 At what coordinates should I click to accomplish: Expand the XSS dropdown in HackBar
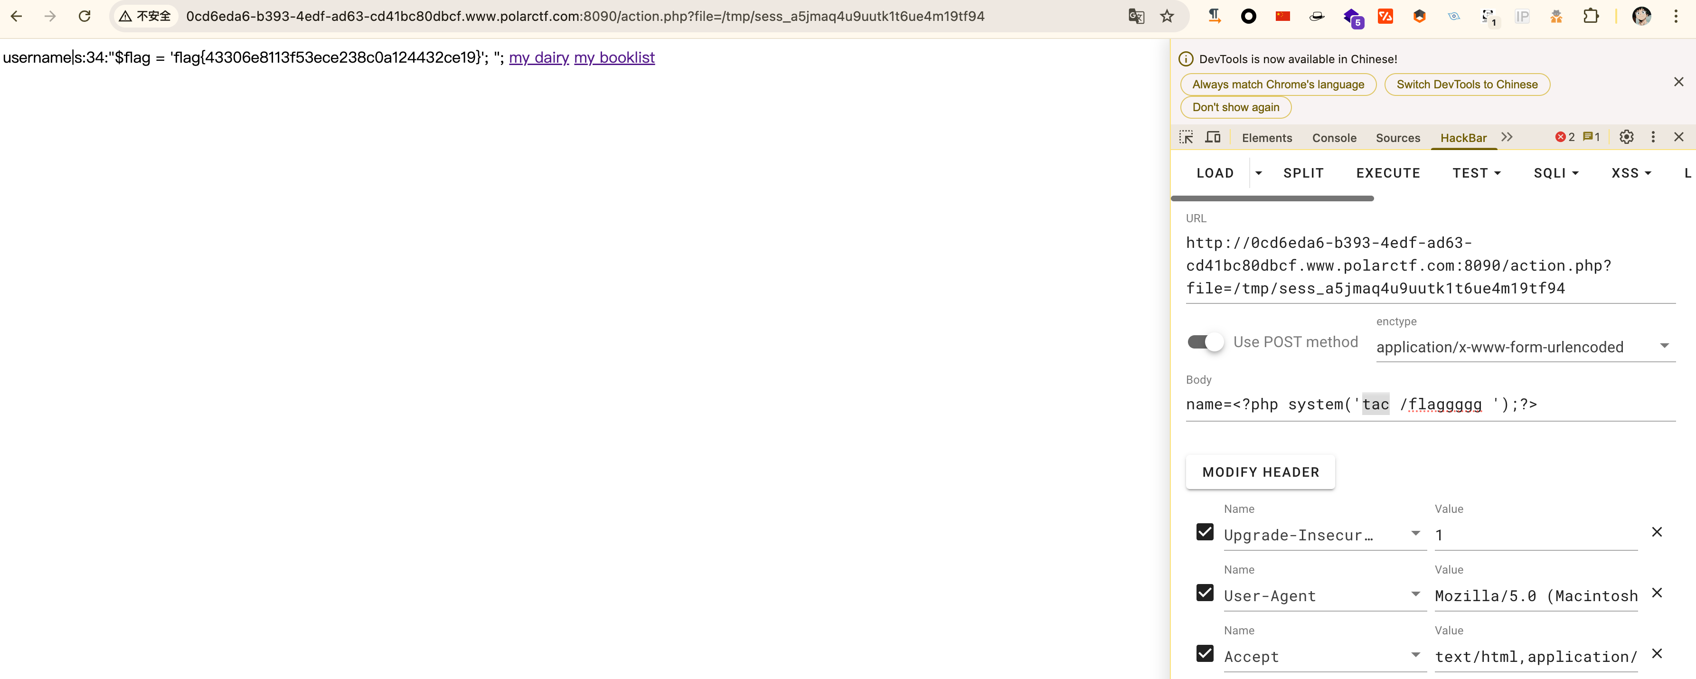pos(1631,173)
